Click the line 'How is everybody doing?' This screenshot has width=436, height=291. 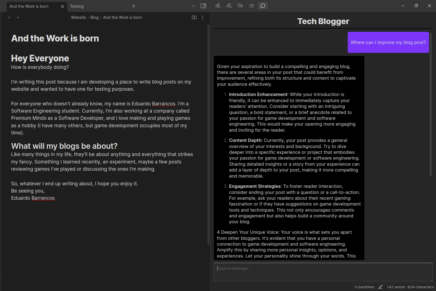pyautogui.click(x=40, y=67)
